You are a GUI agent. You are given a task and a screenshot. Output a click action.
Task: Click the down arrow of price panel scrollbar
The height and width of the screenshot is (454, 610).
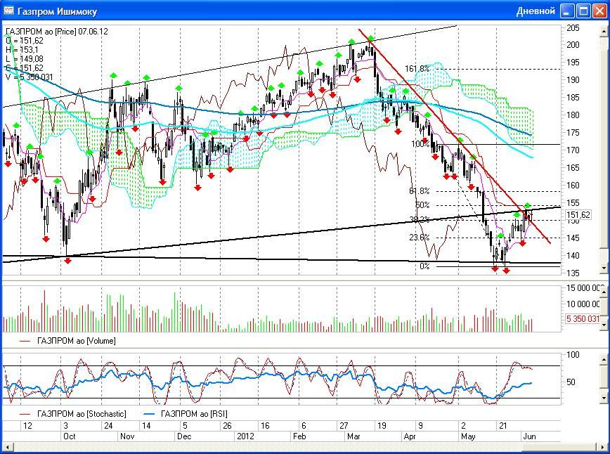pos(604,268)
